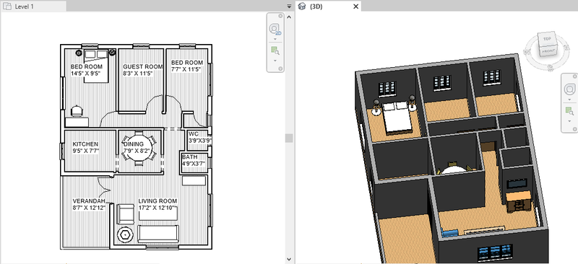
Task: Close the 3D view navigation bar
Action: pyautogui.click(x=574, y=76)
